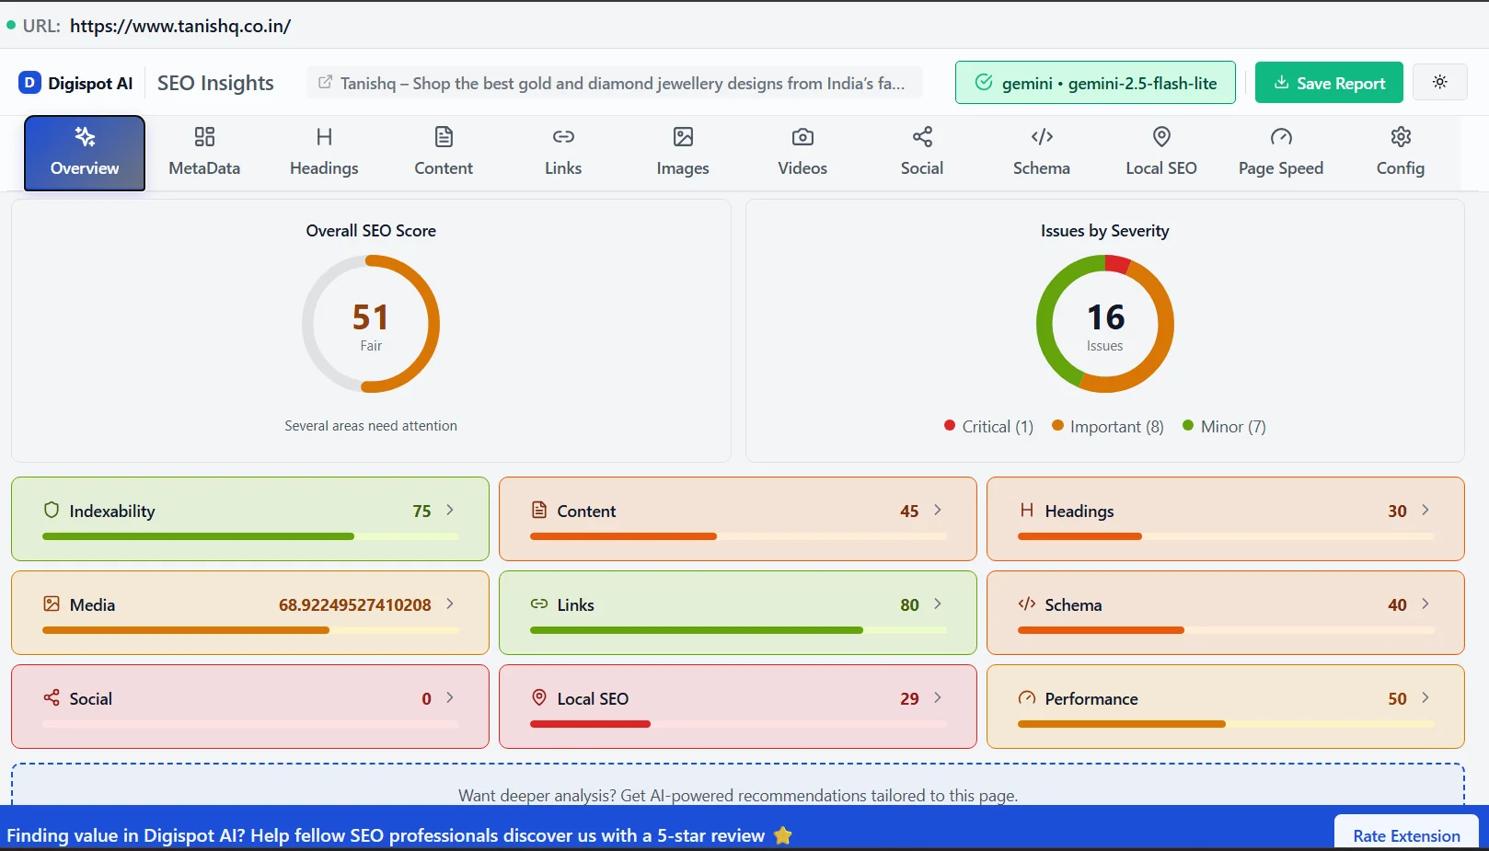Image resolution: width=1489 pixels, height=851 pixels.
Task: Select the Images section icon
Action: tap(682, 136)
